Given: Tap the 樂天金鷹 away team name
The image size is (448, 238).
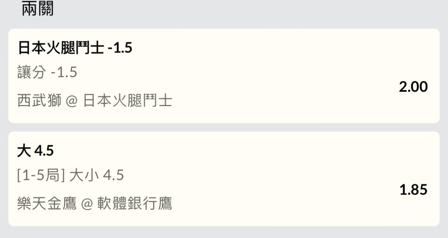Looking at the screenshot, I should [x=47, y=204].
